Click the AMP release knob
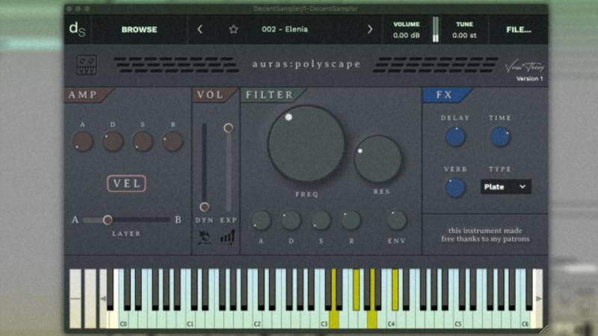The width and height of the screenshot is (598, 336). (173, 141)
